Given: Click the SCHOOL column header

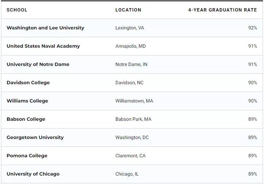Looking at the screenshot, I should (x=17, y=10).
